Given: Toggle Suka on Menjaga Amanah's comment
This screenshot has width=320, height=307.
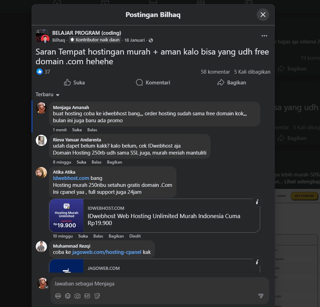Looking at the screenshot, I should coord(77,130).
